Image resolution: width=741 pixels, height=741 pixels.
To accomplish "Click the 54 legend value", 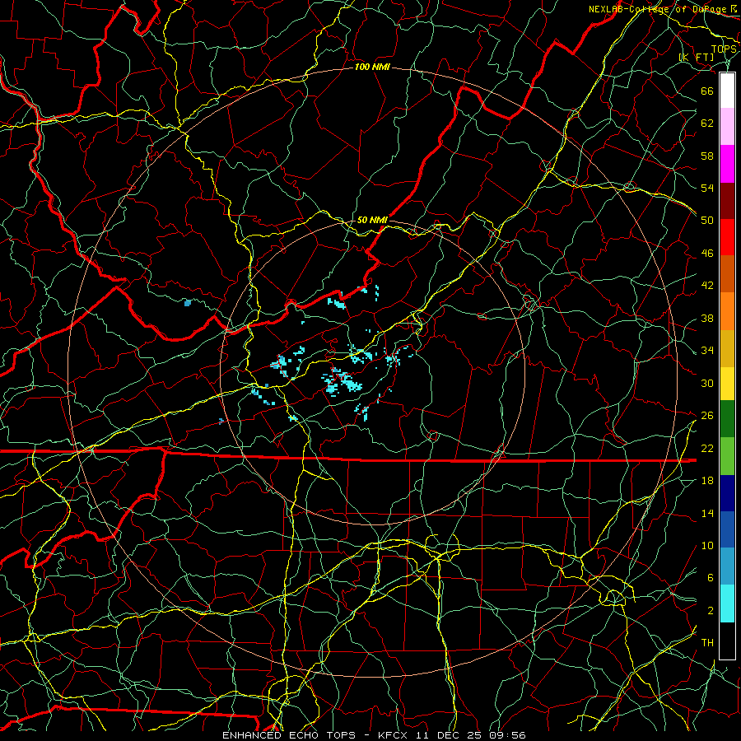I will [x=707, y=188].
